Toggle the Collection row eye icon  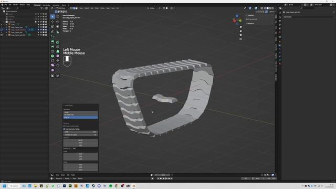[x=41, y=22]
